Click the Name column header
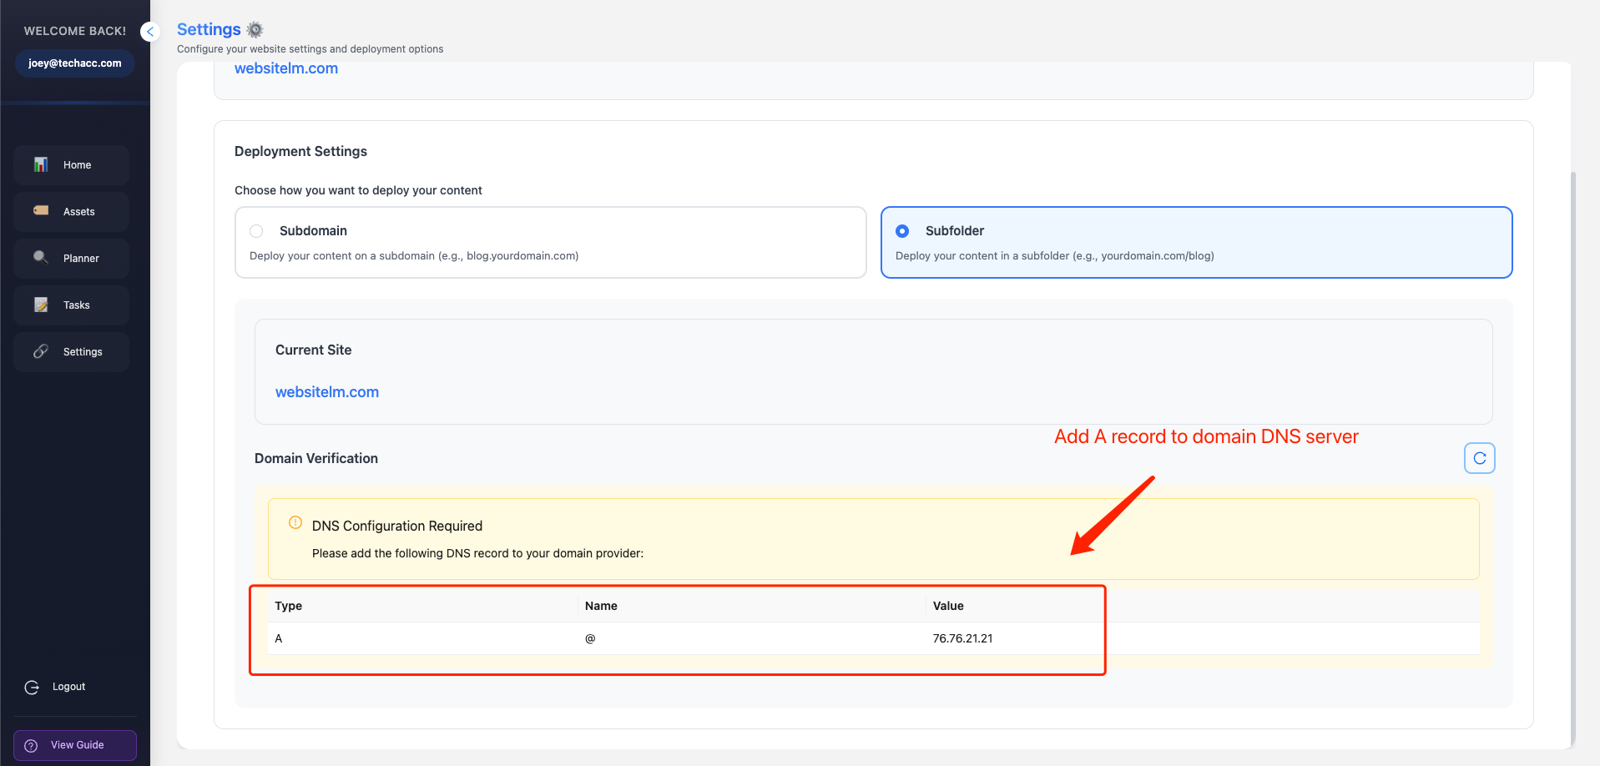The image size is (1600, 766). [601, 606]
